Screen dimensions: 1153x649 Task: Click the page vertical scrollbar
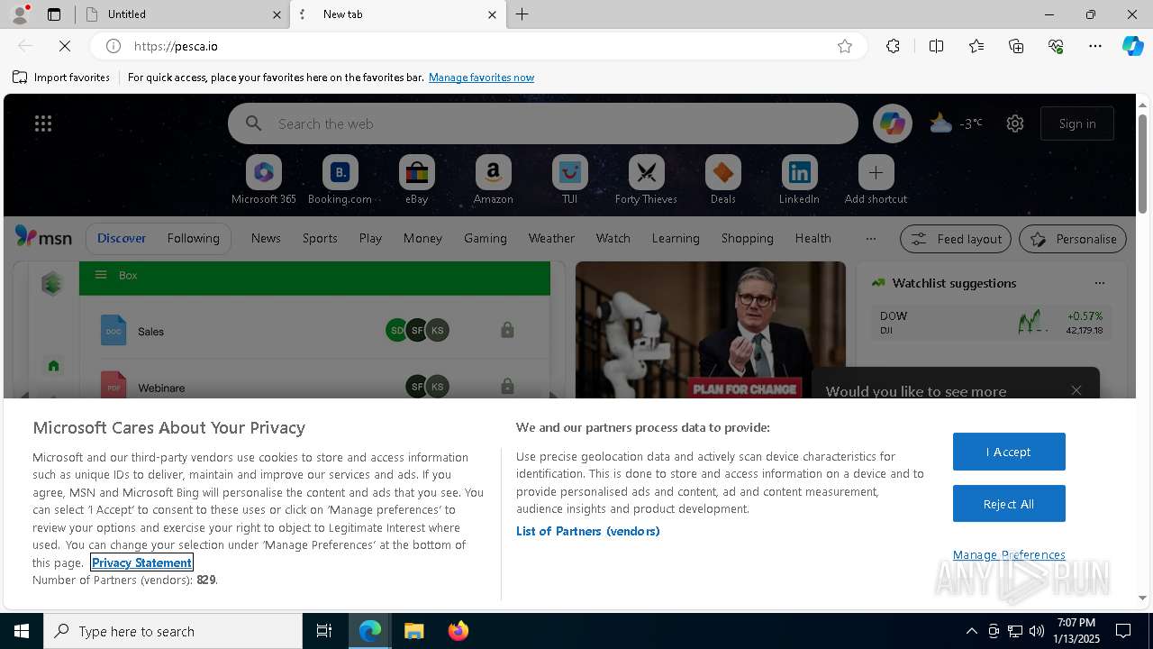point(1142,162)
